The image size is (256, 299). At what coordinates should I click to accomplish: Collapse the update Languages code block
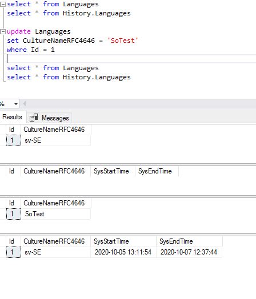click(3, 31)
